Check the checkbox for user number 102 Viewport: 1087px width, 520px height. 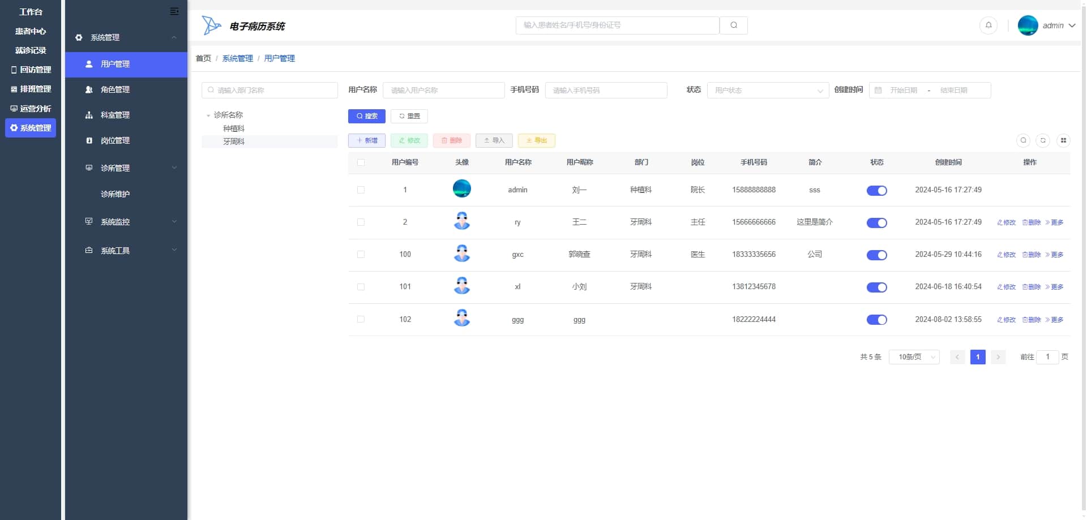coord(361,320)
